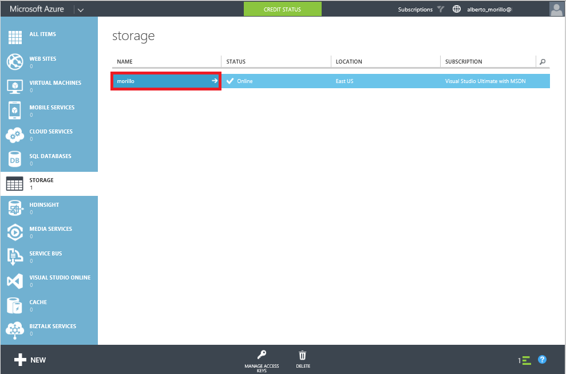Open the All Items grid icon
Image resolution: width=566 pixels, height=374 pixels.
pyautogui.click(x=15, y=37)
